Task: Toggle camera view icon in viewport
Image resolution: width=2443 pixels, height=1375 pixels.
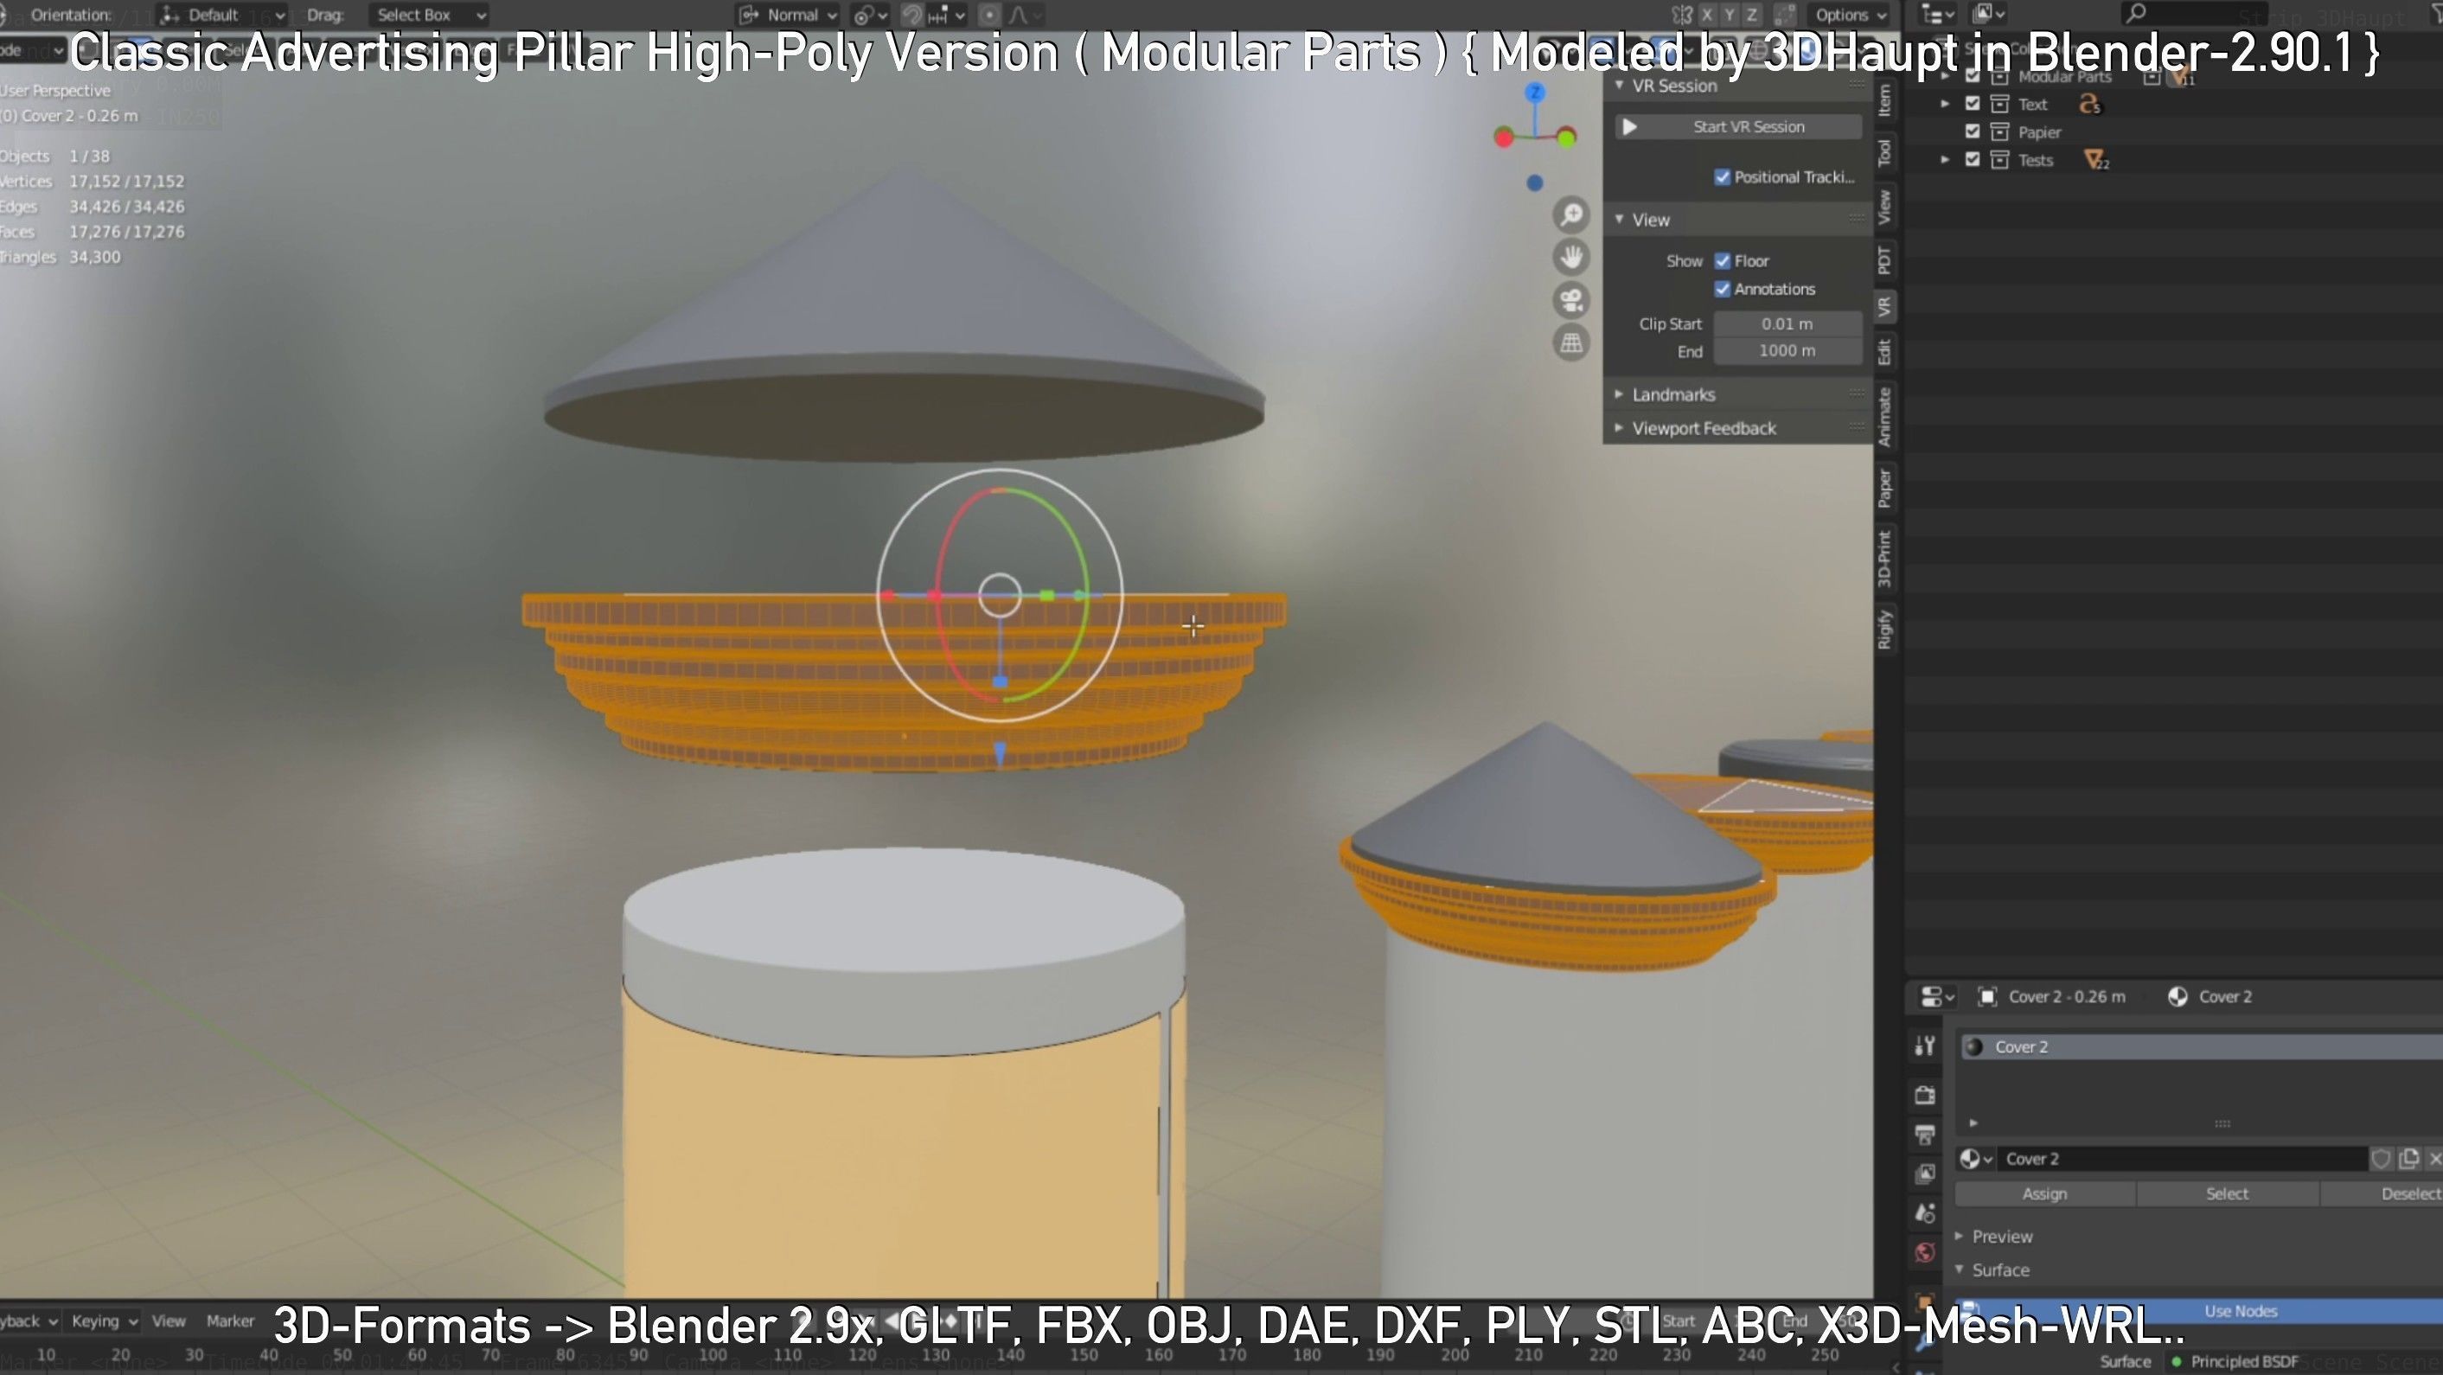Action: (x=1571, y=301)
